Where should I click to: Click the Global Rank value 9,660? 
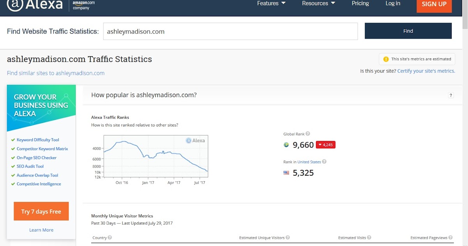[303, 145]
